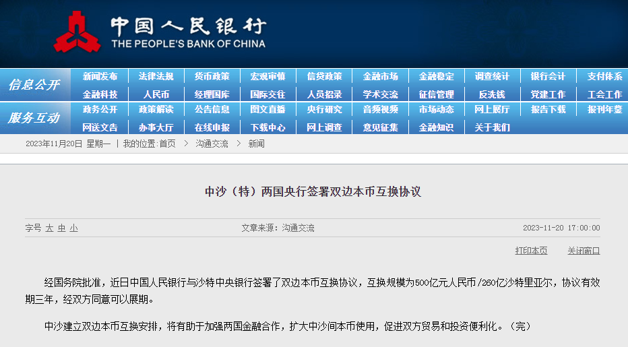Image resolution: width=628 pixels, height=347 pixels.
Task: Click the timestamp 2023-11-20 17:00:00
Action: 561,228
